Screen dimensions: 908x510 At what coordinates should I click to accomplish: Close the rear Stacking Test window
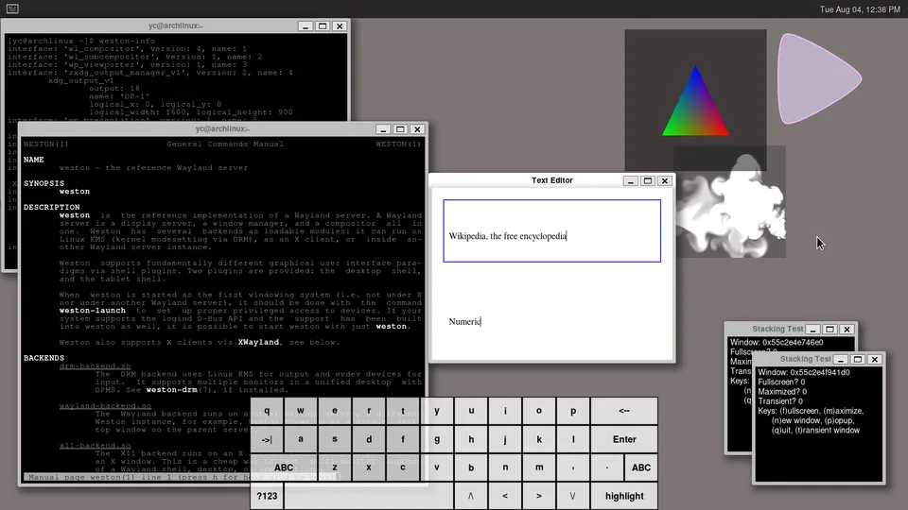pos(847,330)
